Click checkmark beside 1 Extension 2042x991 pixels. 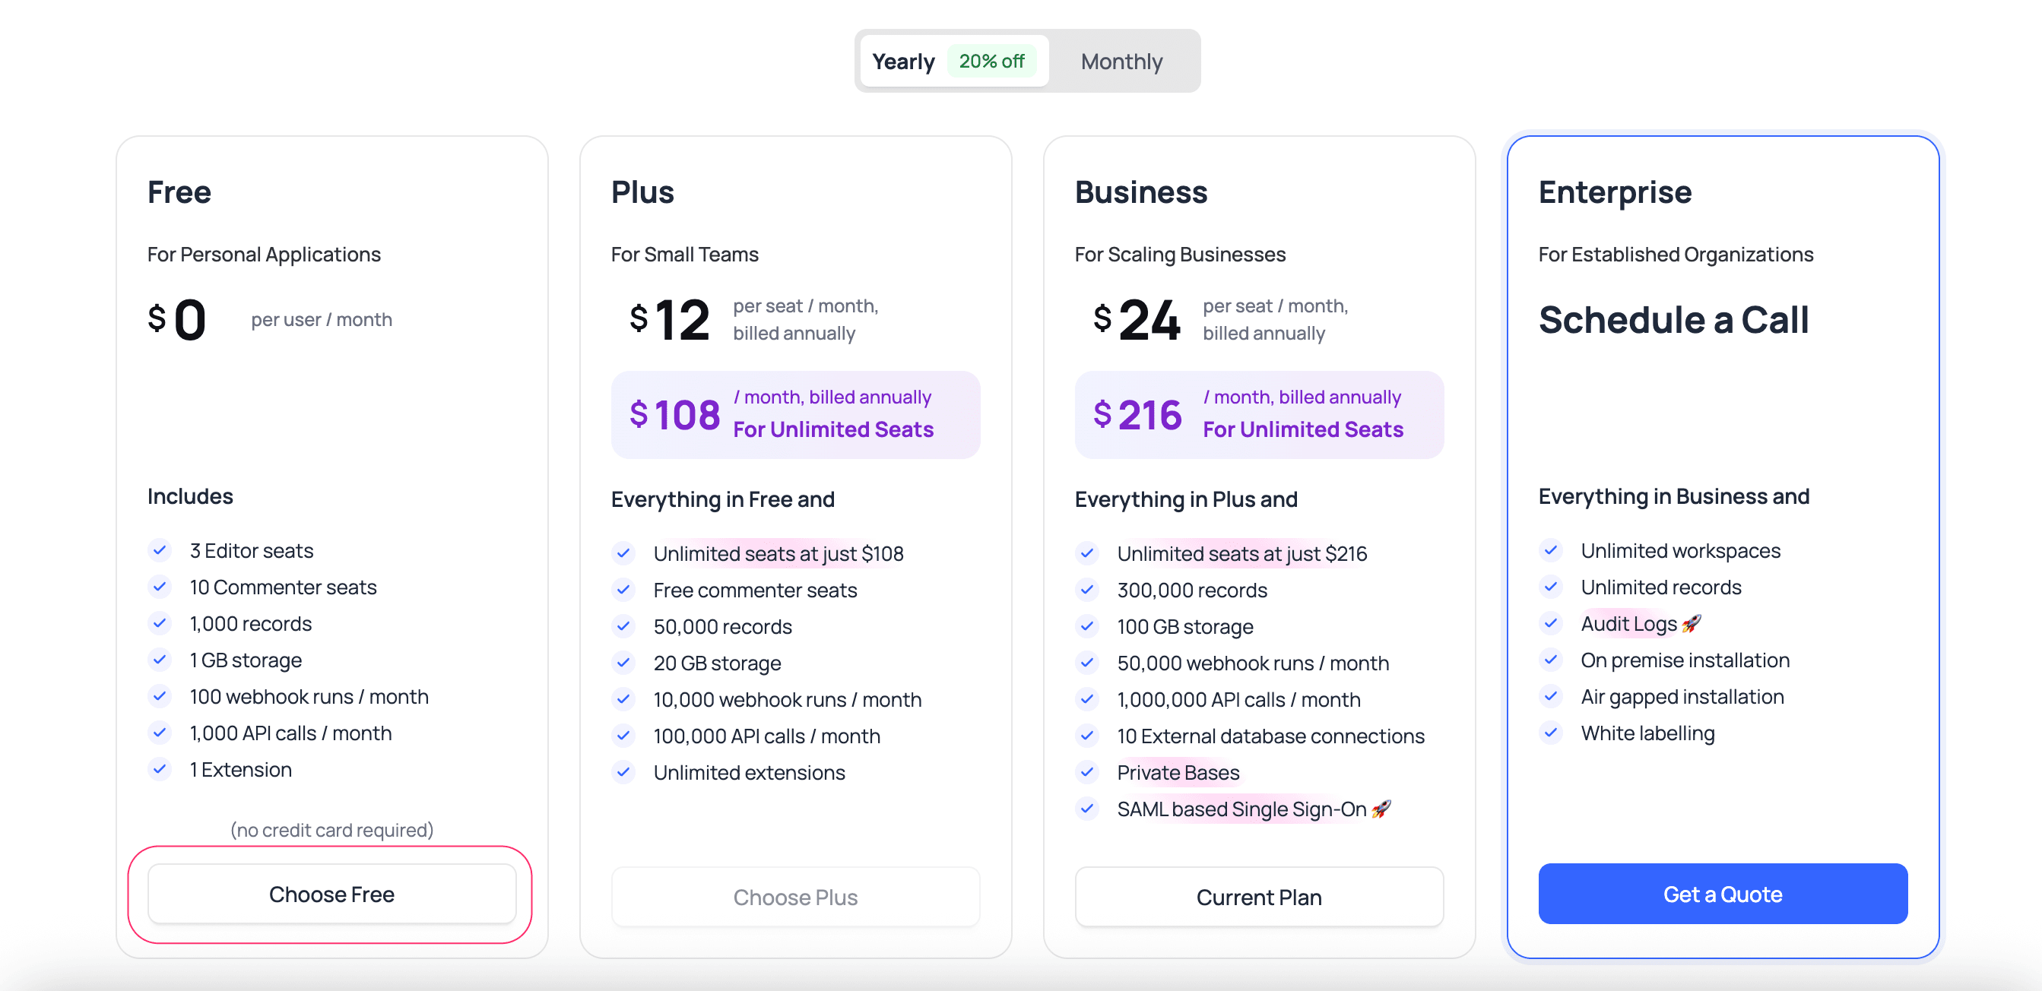160,768
